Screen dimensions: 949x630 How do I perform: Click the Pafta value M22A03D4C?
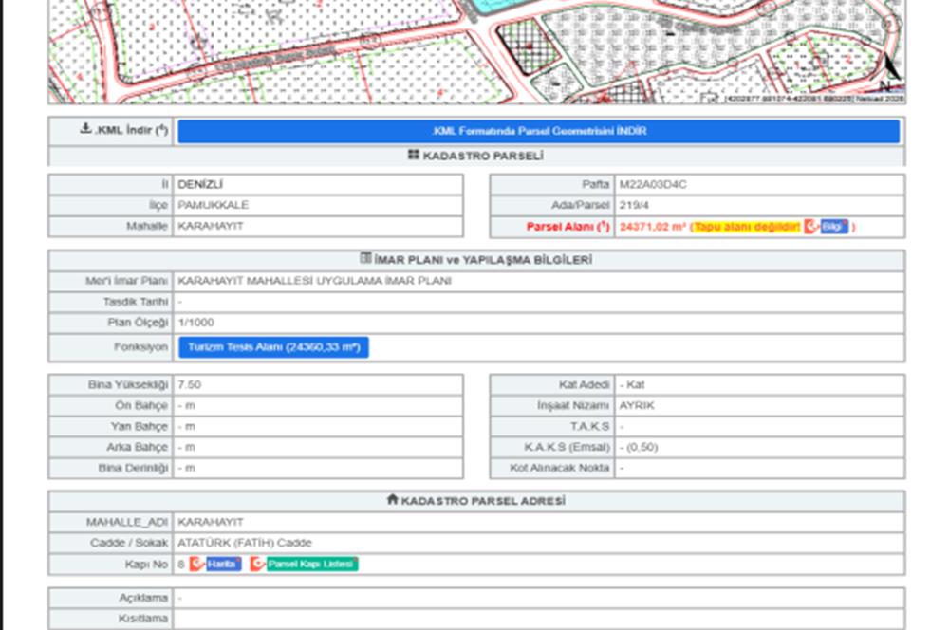coord(653,184)
